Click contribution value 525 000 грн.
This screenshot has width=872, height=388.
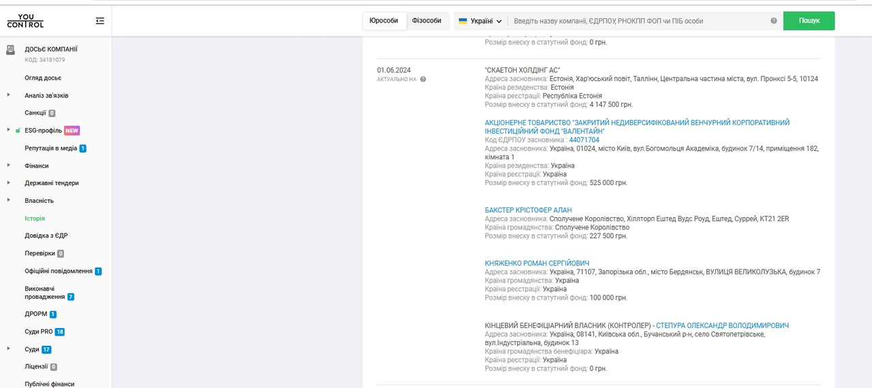608,183
